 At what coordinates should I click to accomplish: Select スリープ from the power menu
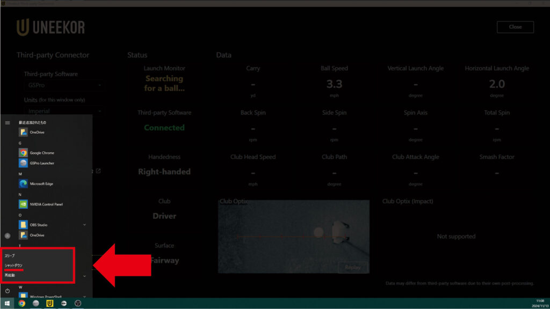(x=10, y=255)
